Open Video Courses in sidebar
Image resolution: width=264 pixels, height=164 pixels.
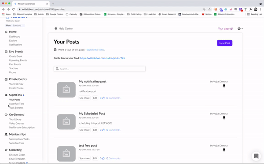coord(17,123)
